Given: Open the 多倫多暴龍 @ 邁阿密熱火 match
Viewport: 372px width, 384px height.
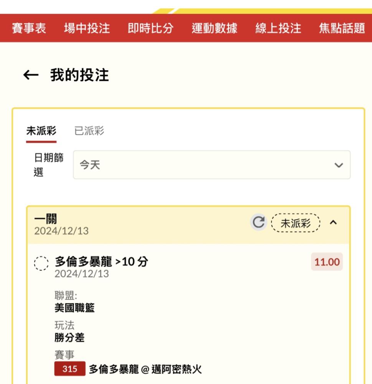Looking at the screenshot, I should point(145,369).
